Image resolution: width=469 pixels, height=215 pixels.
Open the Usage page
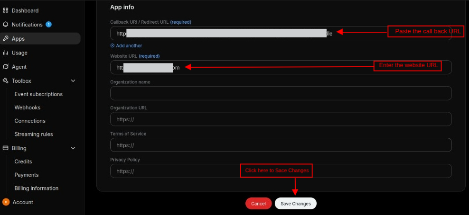click(x=19, y=53)
